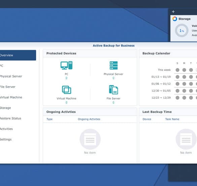Click 12/23 ~ 12/29 Monday dot
This screenshot has width=197, height=186.
pyautogui.click(x=184, y=98)
